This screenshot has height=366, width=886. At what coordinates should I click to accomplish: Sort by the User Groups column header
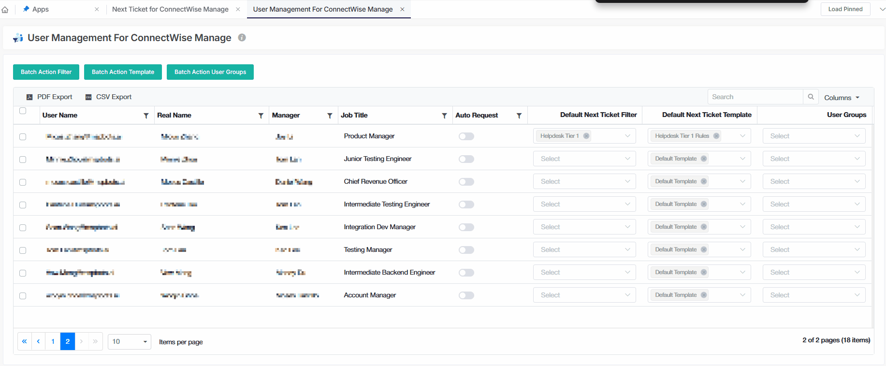(846, 115)
